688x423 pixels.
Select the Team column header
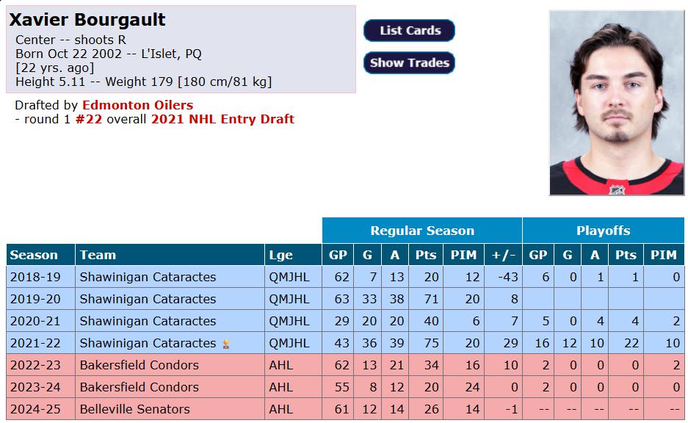[x=170, y=255]
